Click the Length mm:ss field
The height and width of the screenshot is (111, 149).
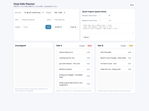[32, 27]
